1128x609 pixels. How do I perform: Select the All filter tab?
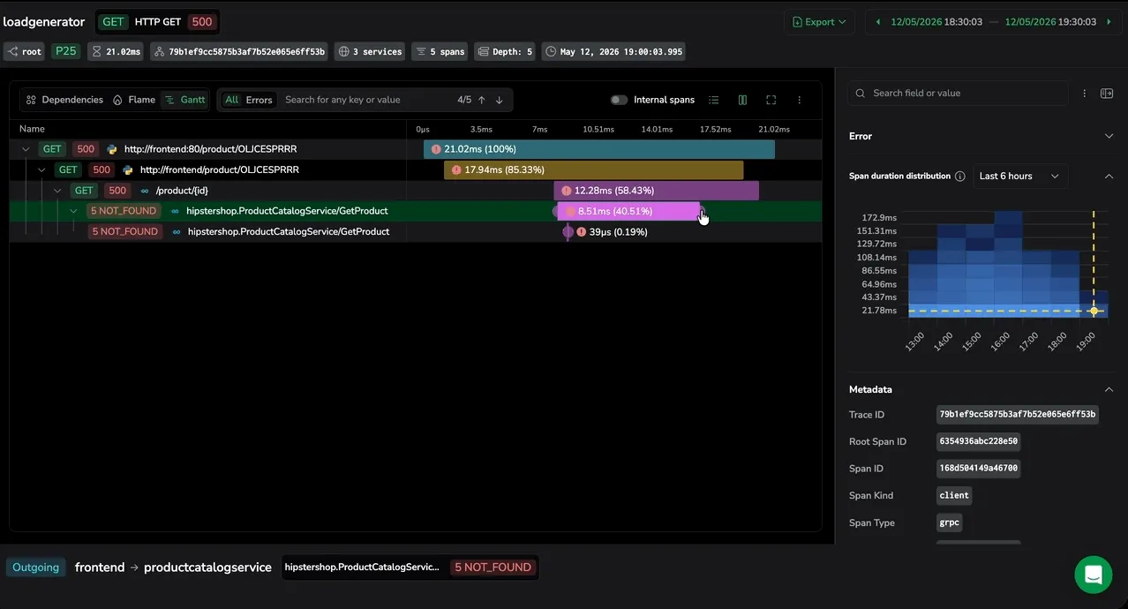coord(231,100)
